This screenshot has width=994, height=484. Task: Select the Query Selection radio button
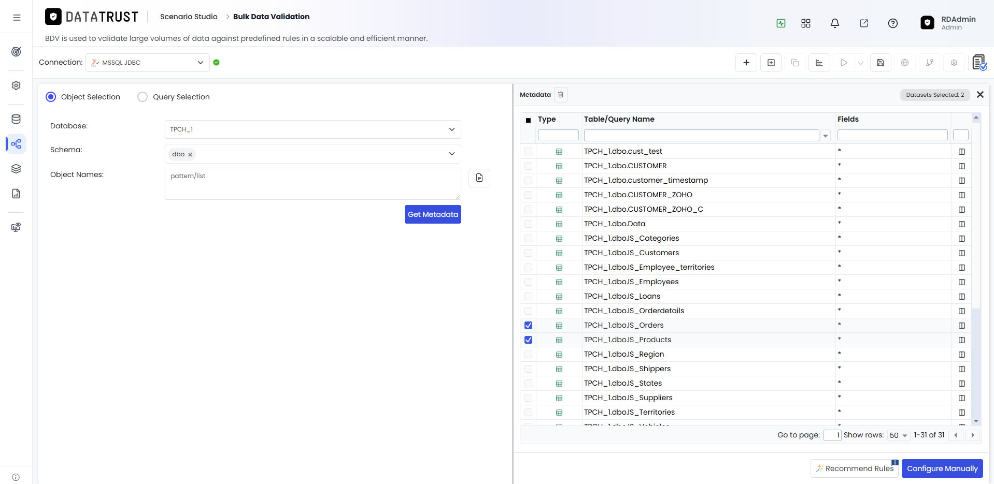pyautogui.click(x=143, y=97)
